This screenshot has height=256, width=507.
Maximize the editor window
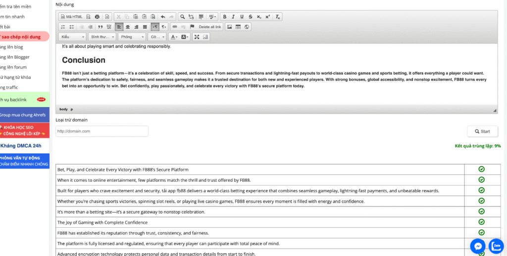[x=197, y=37]
